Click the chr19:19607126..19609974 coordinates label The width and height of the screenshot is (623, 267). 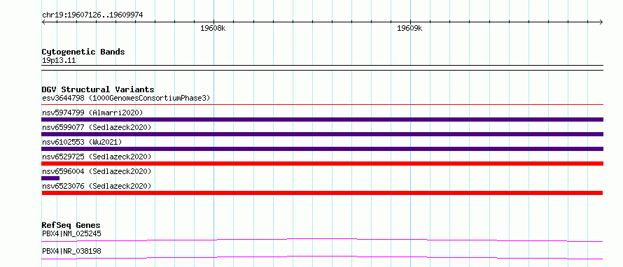[92, 15]
